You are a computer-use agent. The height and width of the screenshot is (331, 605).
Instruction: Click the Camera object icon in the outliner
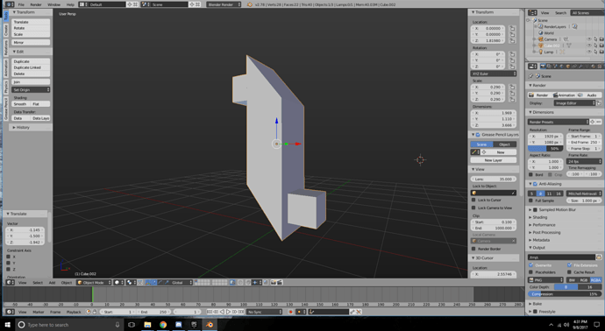tap(541, 39)
